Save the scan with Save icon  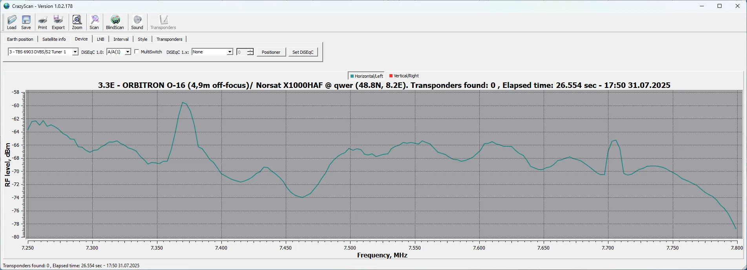pos(26,22)
